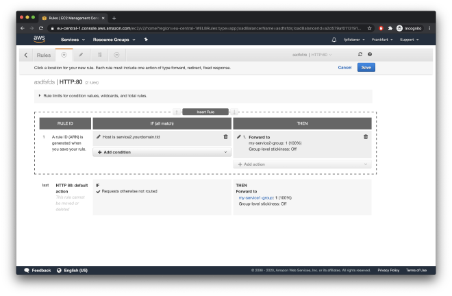
Task: Open the account user dropdown
Action: (x=354, y=40)
